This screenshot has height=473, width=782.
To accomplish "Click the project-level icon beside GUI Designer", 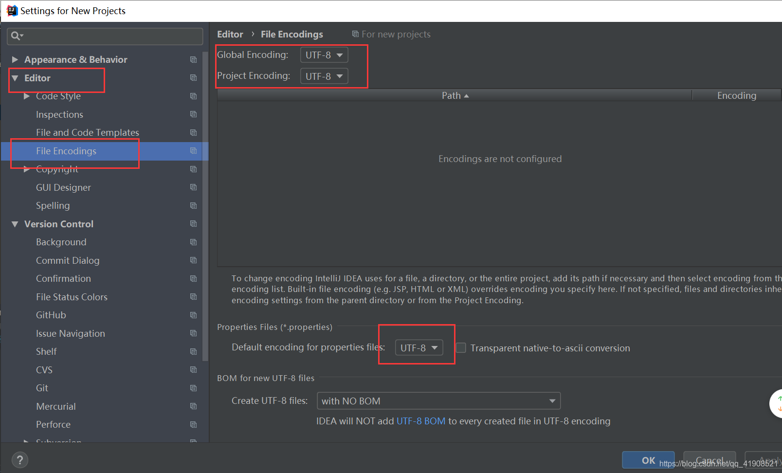I will point(193,187).
